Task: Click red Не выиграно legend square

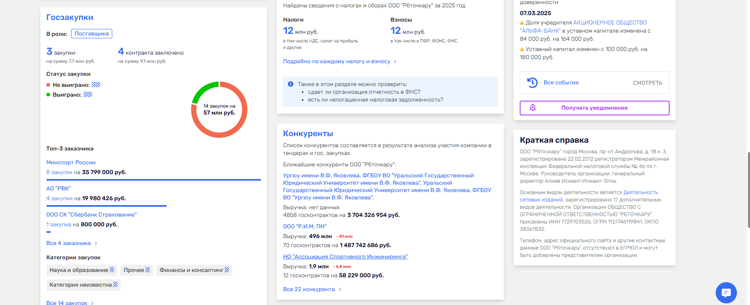Action: coord(48,85)
